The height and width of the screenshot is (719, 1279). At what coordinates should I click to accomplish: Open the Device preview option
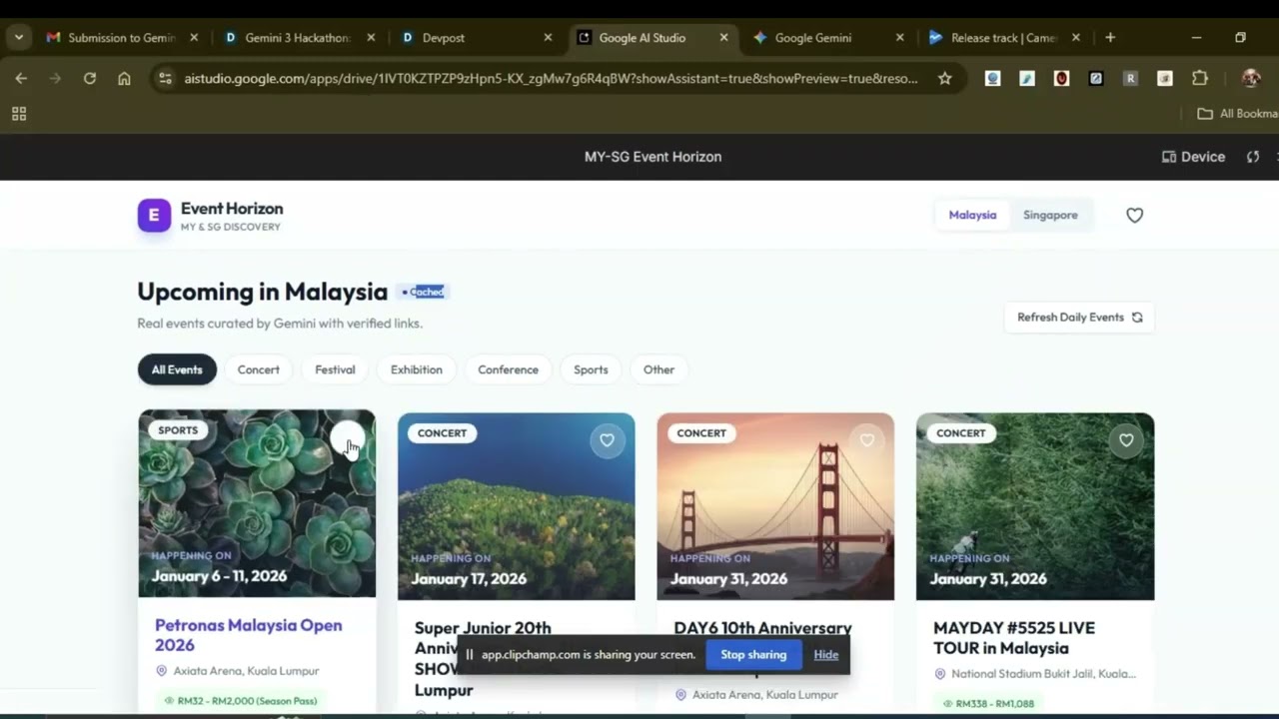[1193, 157]
